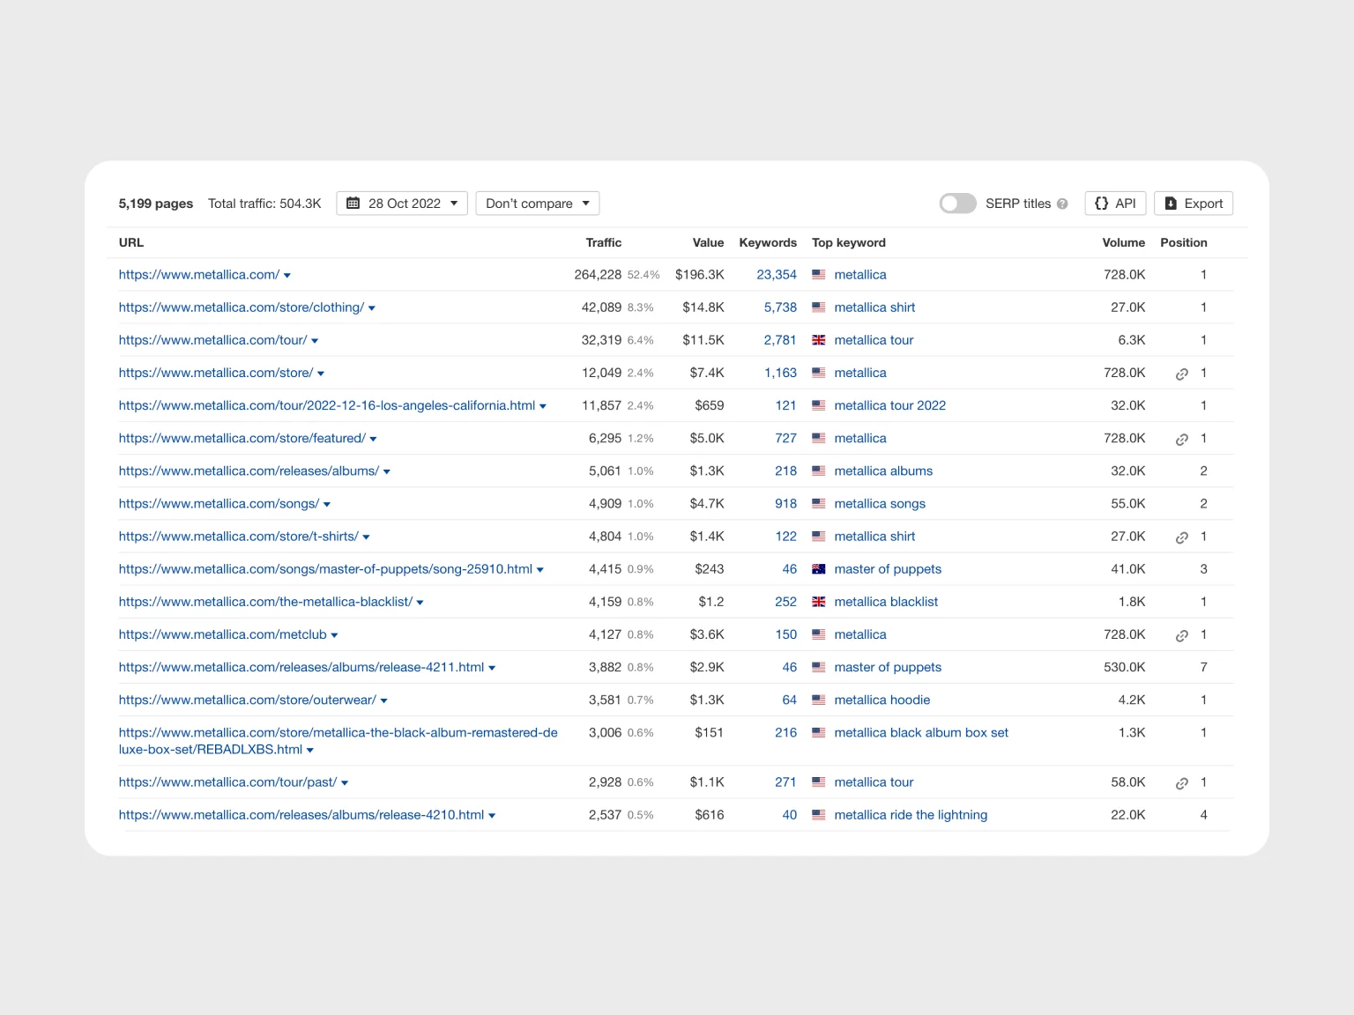Viewport: 1354px width, 1015px height.
Task: Open the 2022-12-16-los-angeles-california.html link
Action: [x=327, y=405]
